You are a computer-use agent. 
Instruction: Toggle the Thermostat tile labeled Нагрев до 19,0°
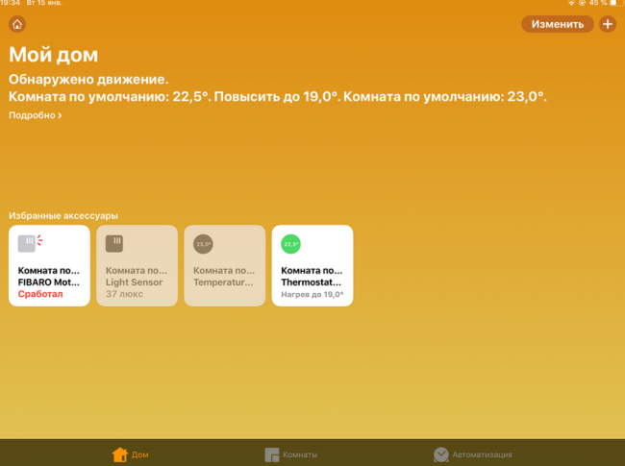(x=312, y=279)
